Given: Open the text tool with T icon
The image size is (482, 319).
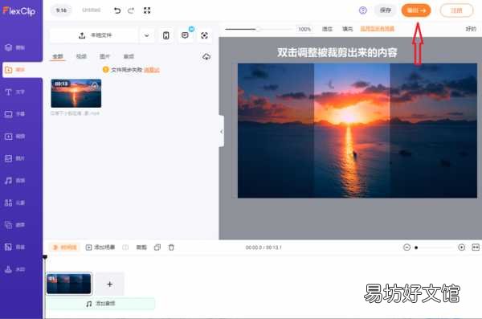Looking at the screenshot, I should (x=14, y=92).
